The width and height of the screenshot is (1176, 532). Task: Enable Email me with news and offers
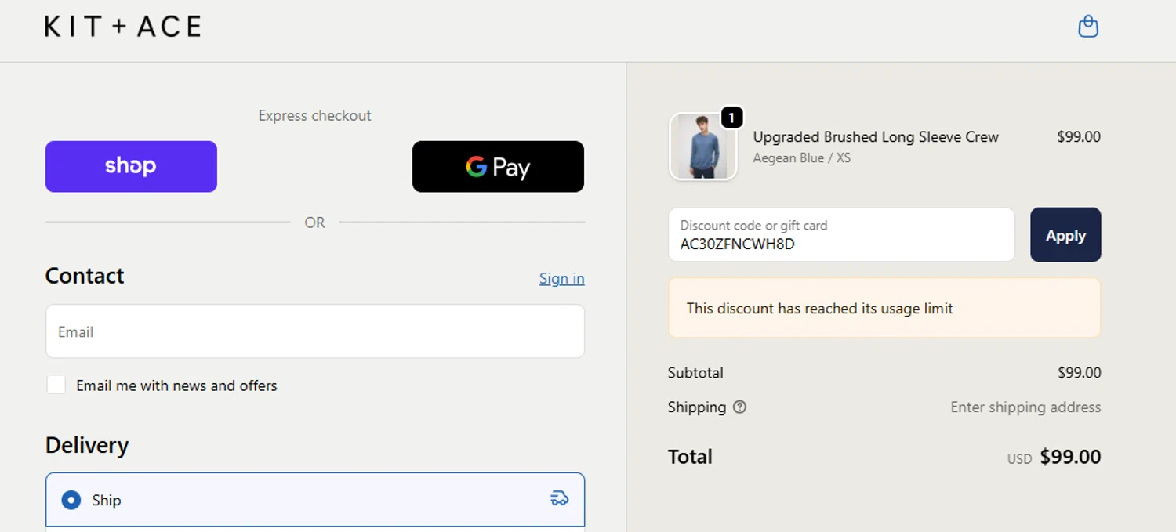[x=56, y=385]
